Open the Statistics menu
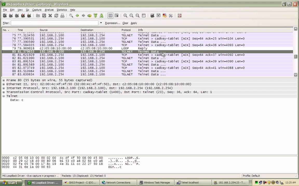This screenshot has height=186, width=299. (62, 10)
